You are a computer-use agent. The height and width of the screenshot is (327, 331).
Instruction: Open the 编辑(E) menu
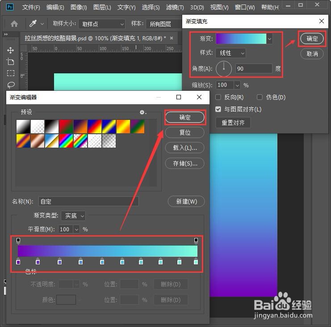pyautogui.click(x=55, y=8)
